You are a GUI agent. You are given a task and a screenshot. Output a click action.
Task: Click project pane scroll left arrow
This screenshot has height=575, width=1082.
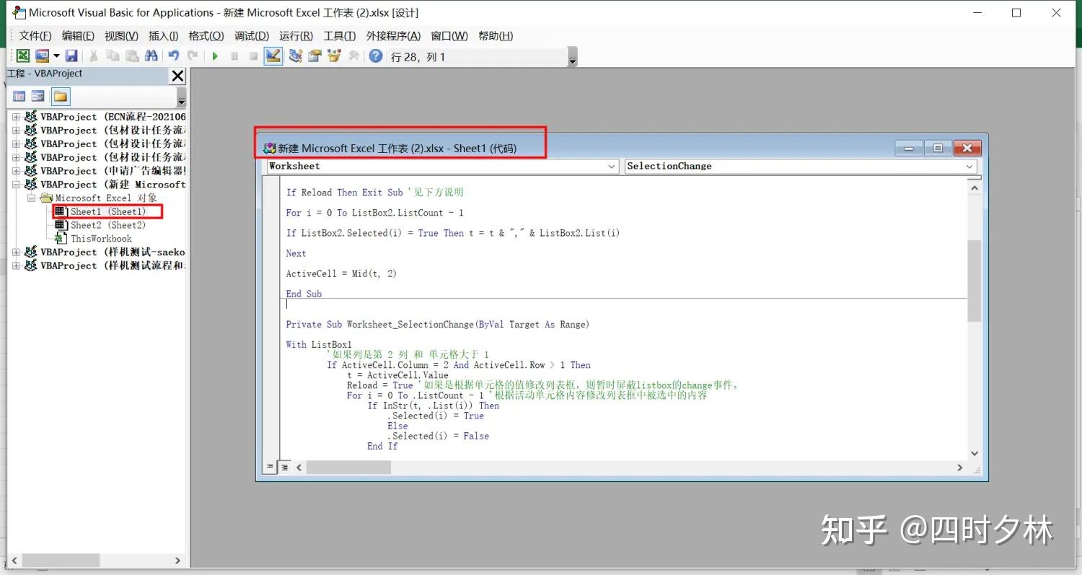click(14, 560)
